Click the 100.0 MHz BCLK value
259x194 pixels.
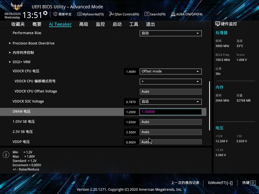(x=223, y=60)
